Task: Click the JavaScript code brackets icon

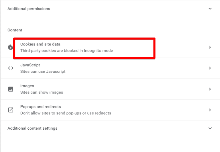Action: click(x=11, y=68)
